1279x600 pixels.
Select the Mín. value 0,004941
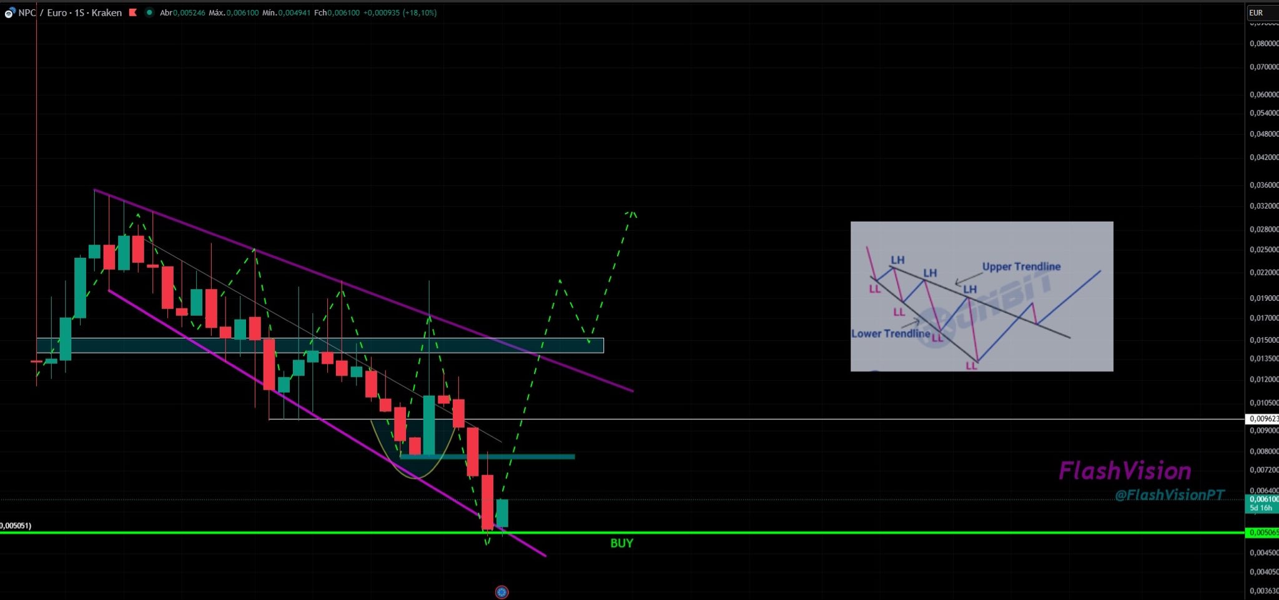(x=295, y=12)
